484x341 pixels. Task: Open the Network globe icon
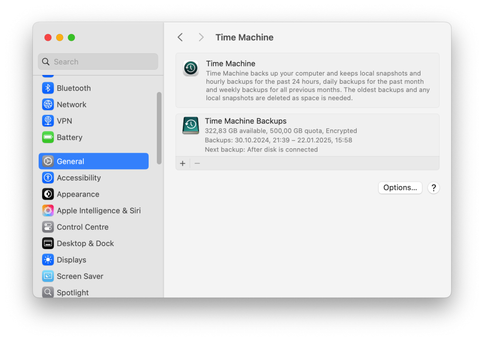coord(48,105)
